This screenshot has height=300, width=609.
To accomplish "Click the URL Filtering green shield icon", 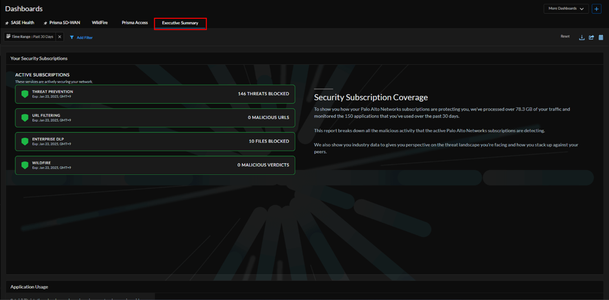I will pyautogui.click(x=25, y=118).
